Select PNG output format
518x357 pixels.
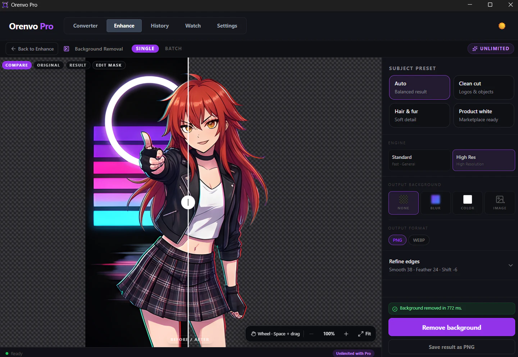coord(397,240)
